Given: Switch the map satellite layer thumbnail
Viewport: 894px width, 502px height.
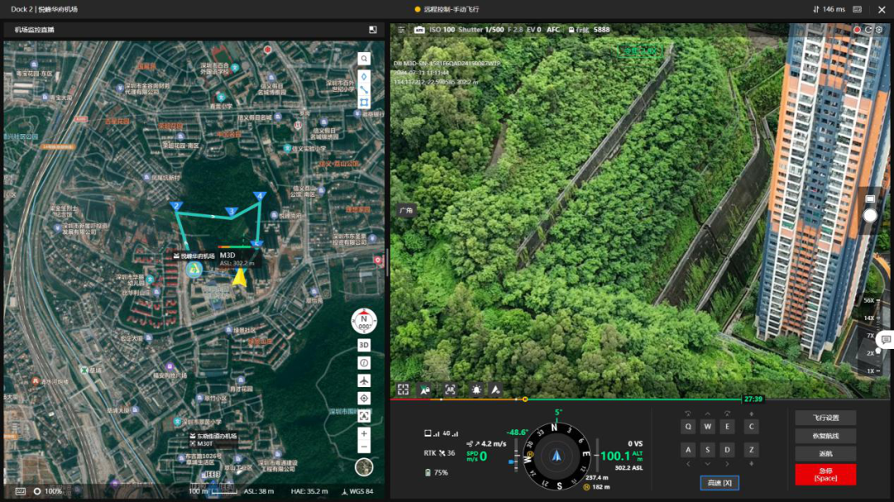Looking at the screenshot, I should (x=364, y=467).
